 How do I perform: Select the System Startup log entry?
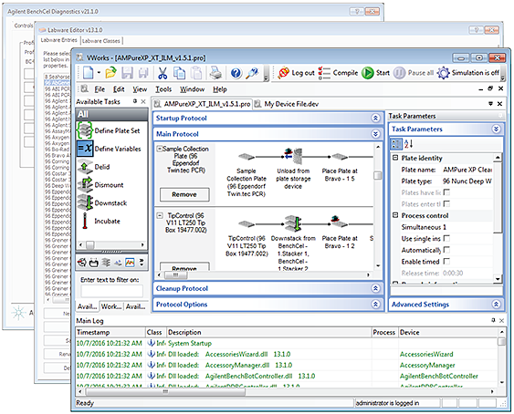coord(287,343)
